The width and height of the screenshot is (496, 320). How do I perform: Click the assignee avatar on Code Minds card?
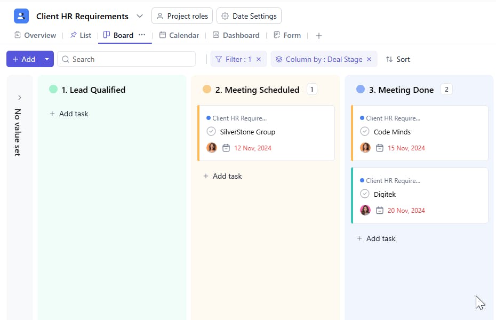(365, 148)
